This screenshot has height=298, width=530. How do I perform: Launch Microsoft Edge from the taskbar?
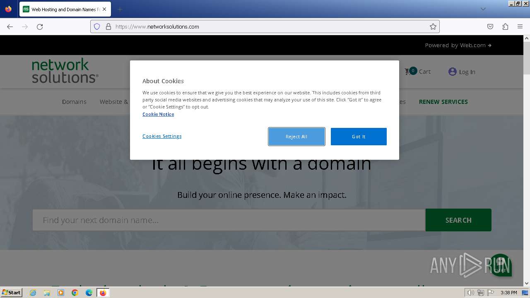pyautogui.click(x=89, y=293)
